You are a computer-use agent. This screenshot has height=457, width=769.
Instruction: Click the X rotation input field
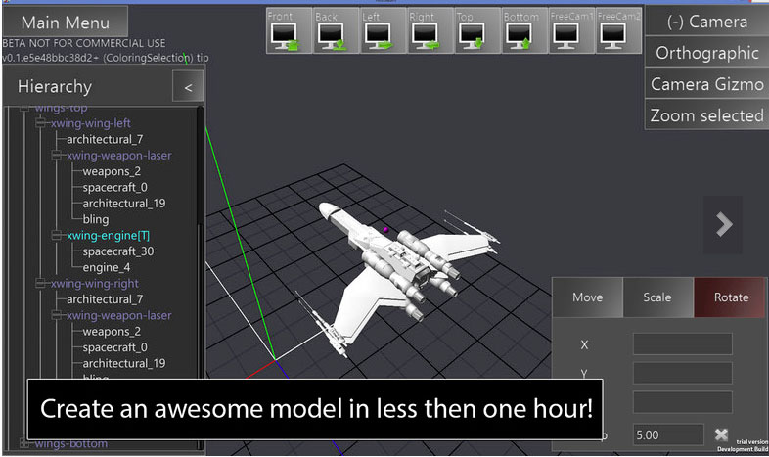tap(682, 344)
